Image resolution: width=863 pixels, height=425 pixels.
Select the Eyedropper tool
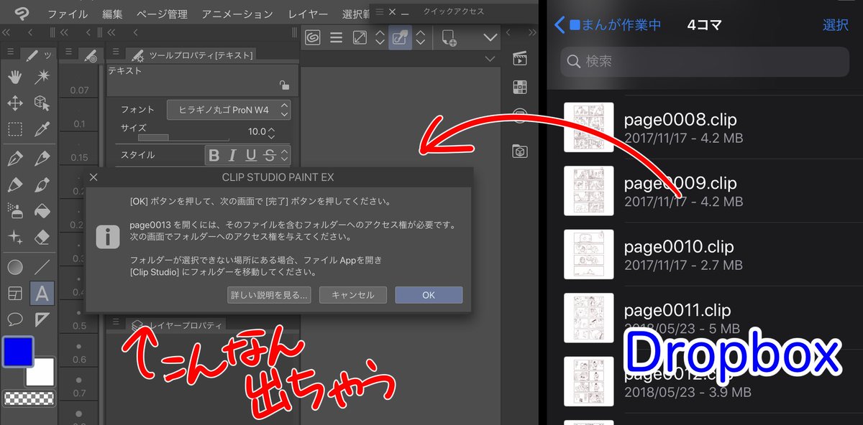click(42, 130)
